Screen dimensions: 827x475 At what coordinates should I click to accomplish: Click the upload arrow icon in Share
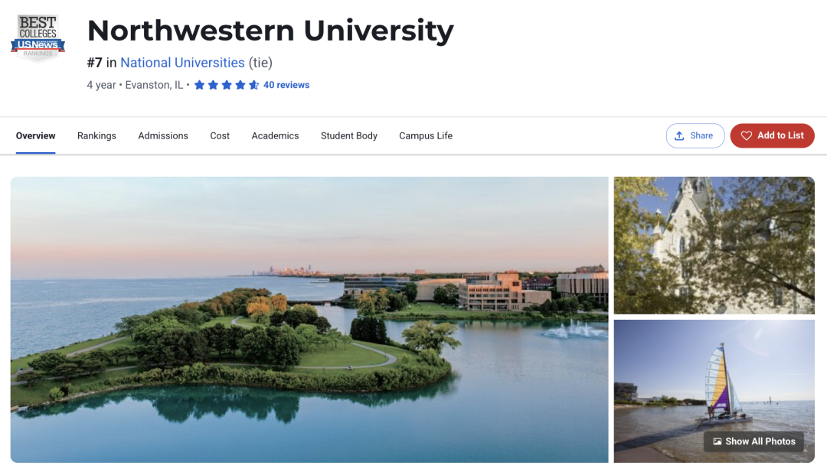tap(679, 136)
